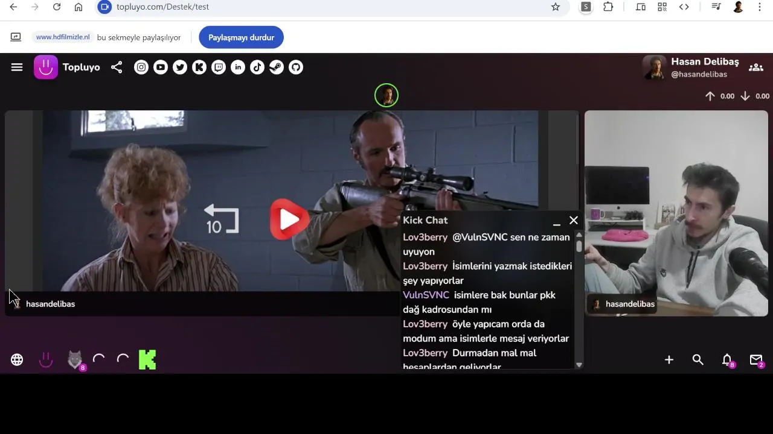773x434 pixels.
Task: Open notifications bell with 8 badge
Action: (x=727, y=360)
